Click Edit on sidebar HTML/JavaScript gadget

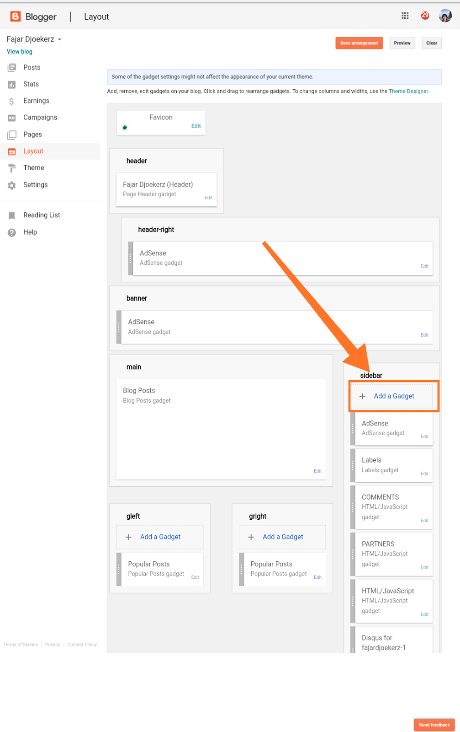(x=424, y=614)
